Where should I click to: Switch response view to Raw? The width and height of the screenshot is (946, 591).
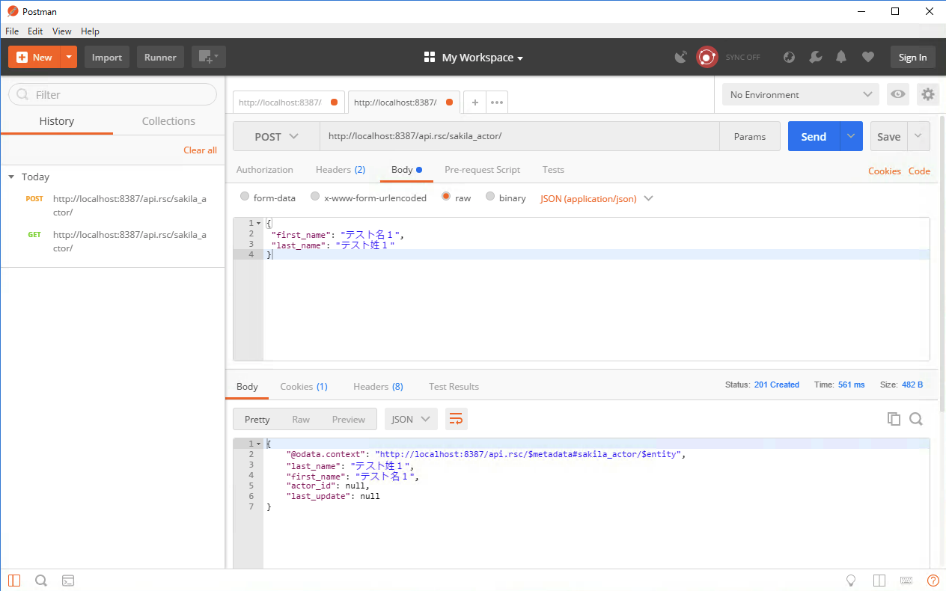(x=301, y=419)
